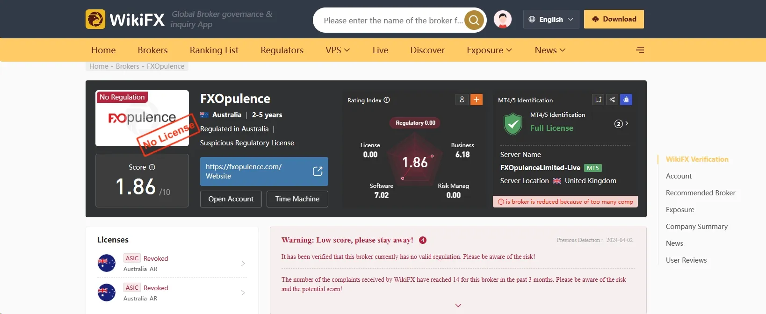Click the Australia flag next to broker name
766x314 pixels.
coord(204,115)
